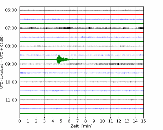The width and height of the screenshot is (163, 130).
Task: Select the x-axis tick label 14
Action: (x=135, y=121)
